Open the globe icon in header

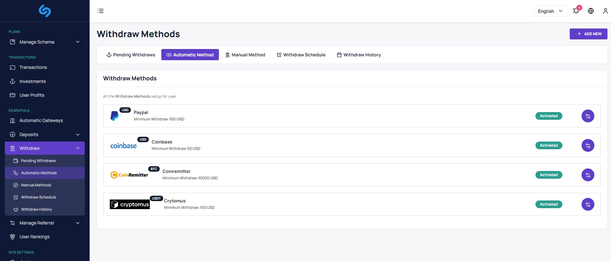[591, 11]
